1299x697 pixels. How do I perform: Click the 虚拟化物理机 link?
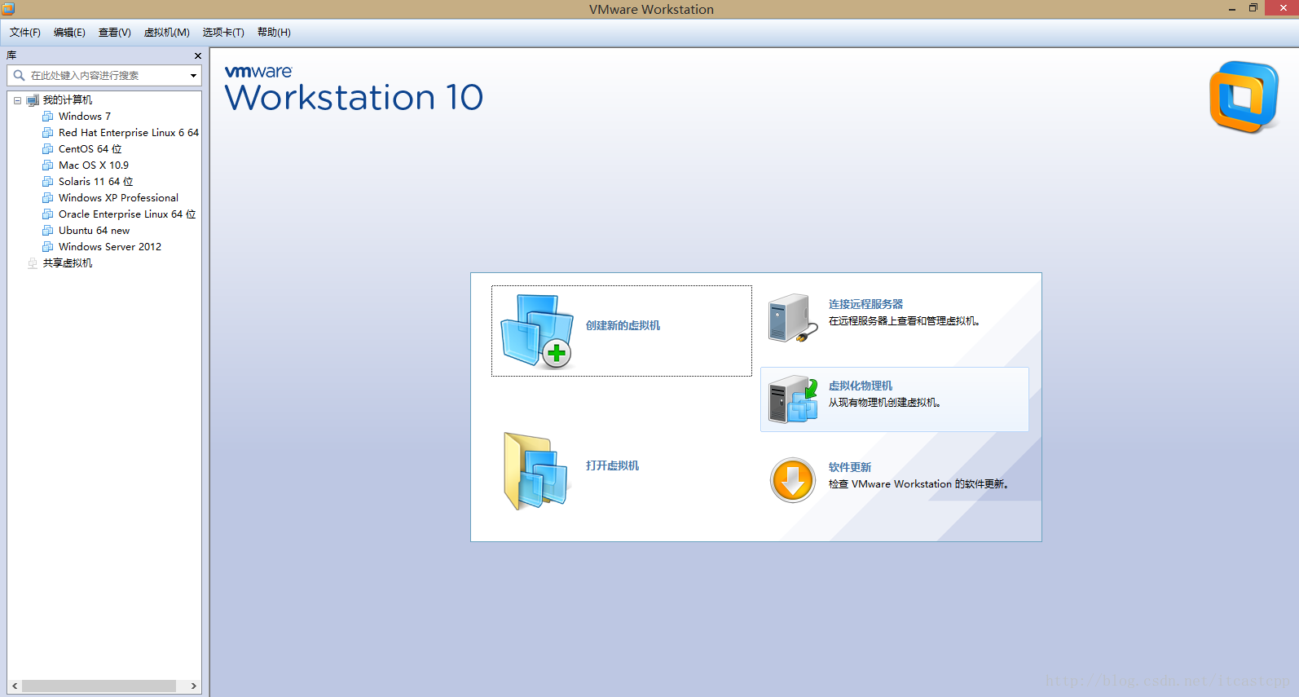(861, 386)
